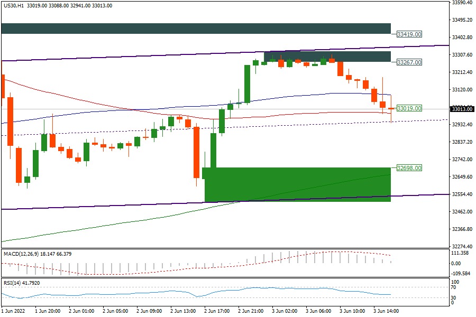
Task: Select the topmost dark supply zone rectangle
Action: 196,29
